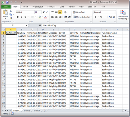The width and height of the screenshot is (130, 117).
Task: Click macro record icon in status bar
Action: coord(12,114)
